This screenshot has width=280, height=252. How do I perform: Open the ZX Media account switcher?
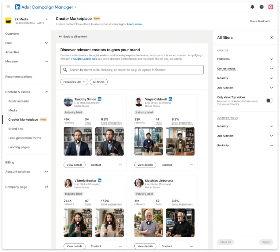[x=47, y=19]
